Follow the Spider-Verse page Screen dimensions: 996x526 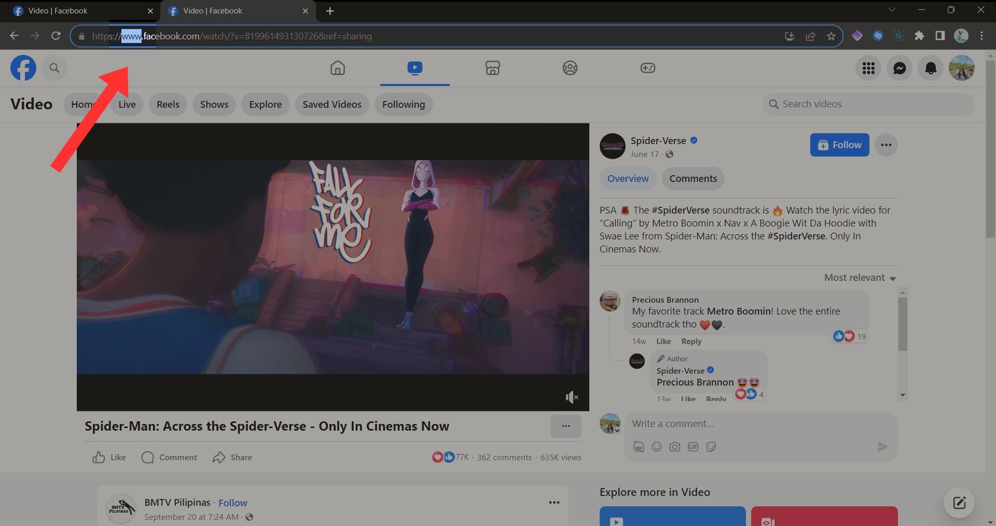coord(839,145)
